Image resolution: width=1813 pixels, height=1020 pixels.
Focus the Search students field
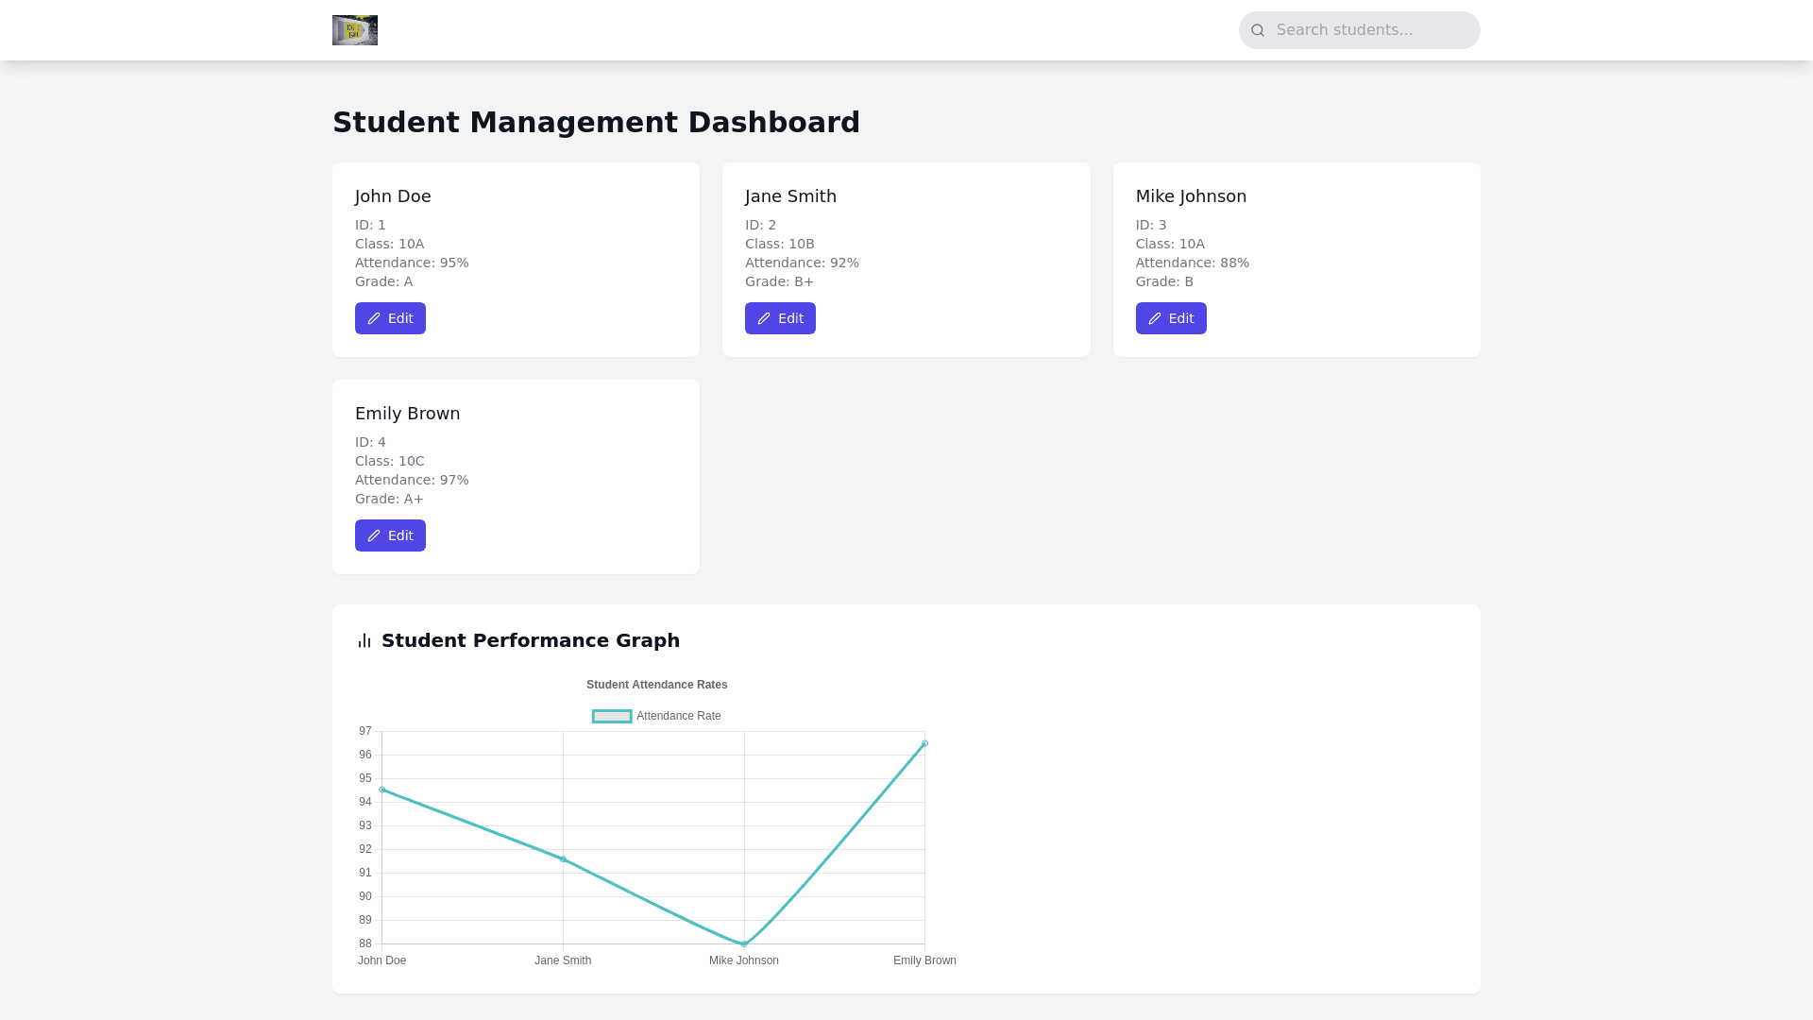(1369, 30)
